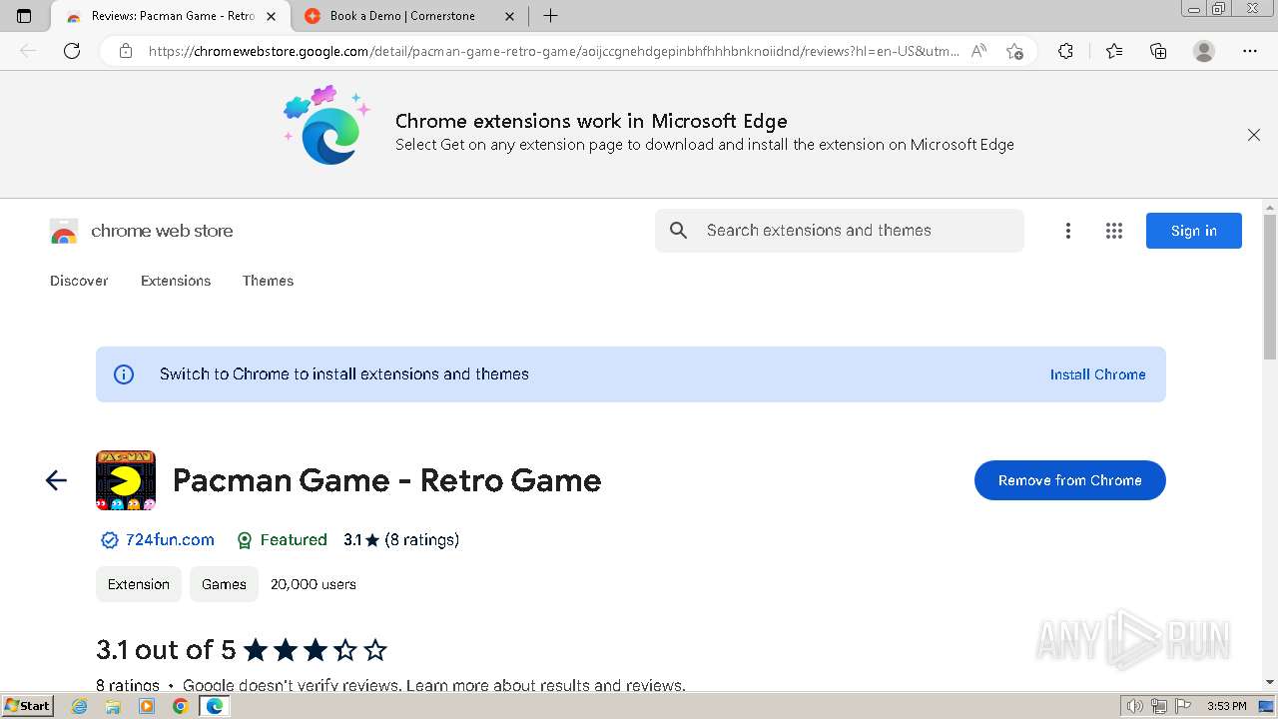Open Edge tab actions menu icon

(x=24, y=16)
